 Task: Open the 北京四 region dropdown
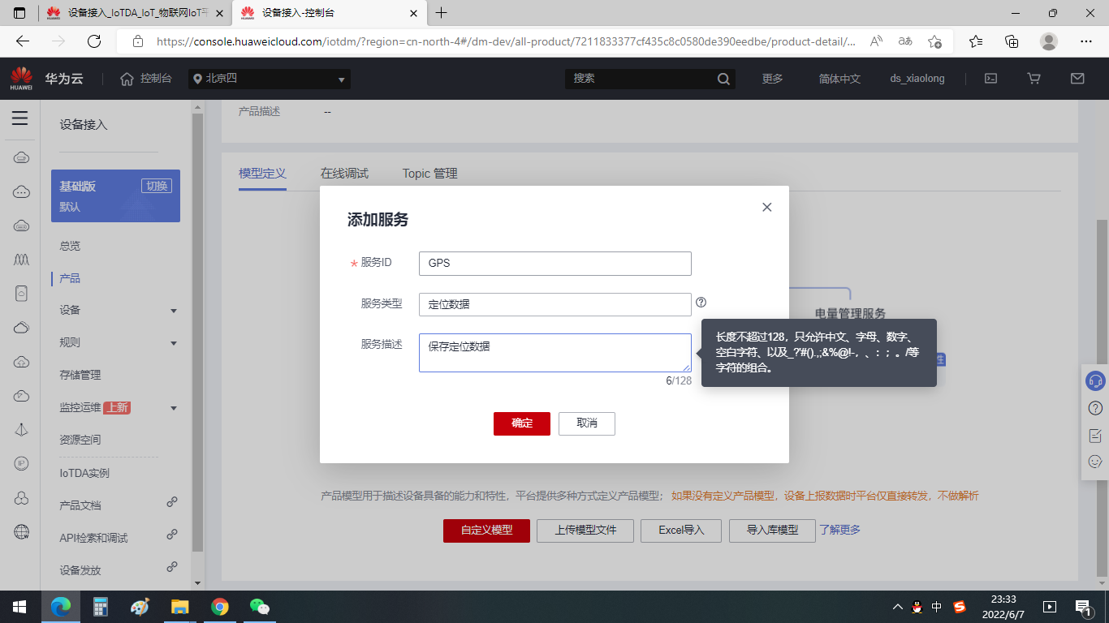point(270,79)
